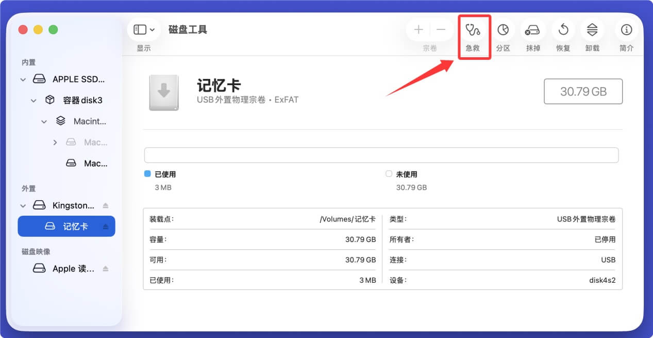This screenshot has width=653, height=338.
Task: Select Macint... volume in sidebar
Action: tap(90, 121)
